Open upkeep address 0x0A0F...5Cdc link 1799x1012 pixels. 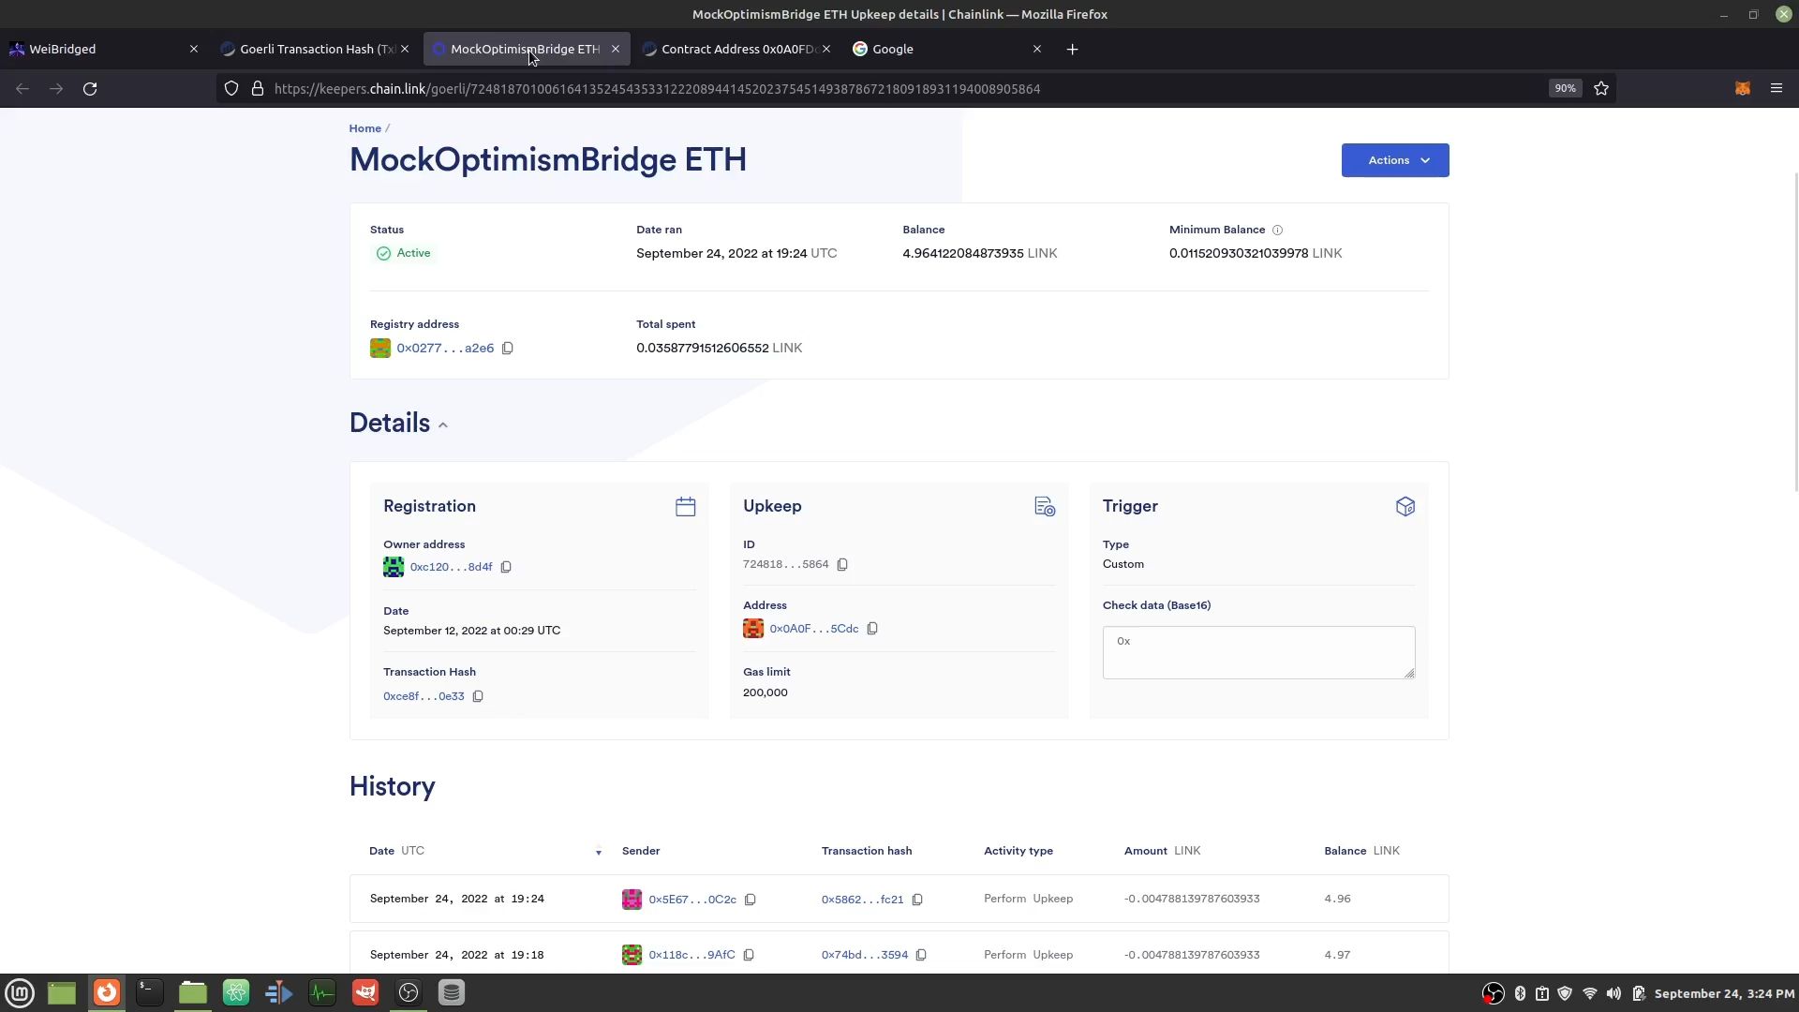point(813,629)
